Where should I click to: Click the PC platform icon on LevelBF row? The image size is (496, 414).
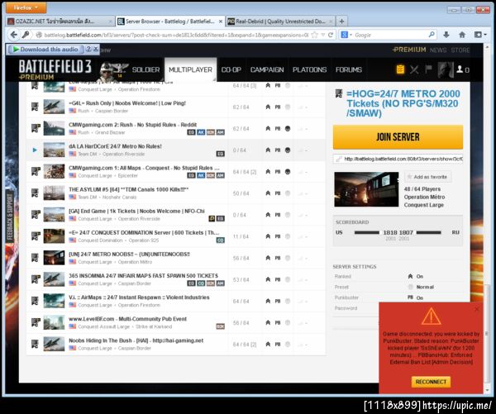pyautogui.click(x=35, y=322)
